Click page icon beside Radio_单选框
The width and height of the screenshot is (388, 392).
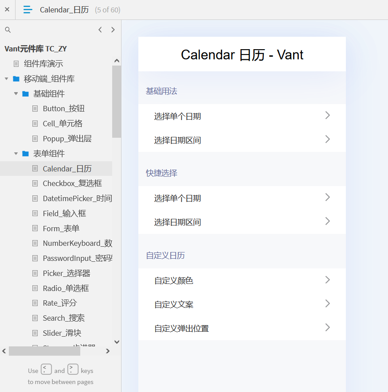coord(35,288)
